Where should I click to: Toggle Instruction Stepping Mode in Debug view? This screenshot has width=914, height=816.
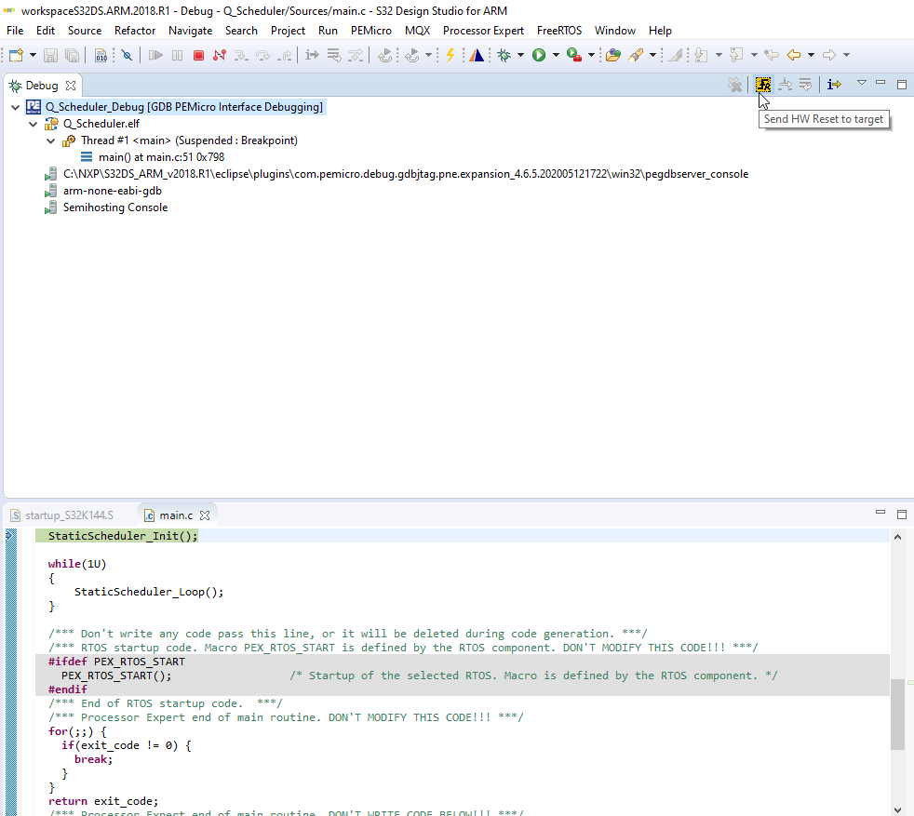tap(834, 85)
